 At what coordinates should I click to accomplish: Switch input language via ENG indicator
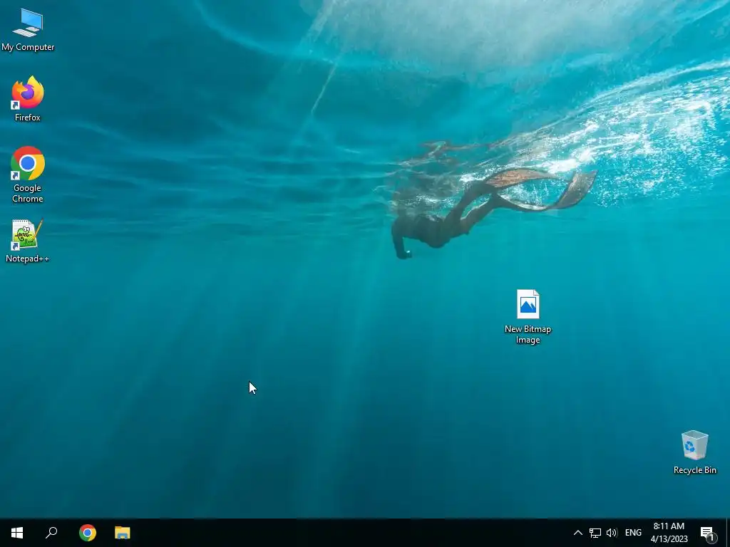[x=633, y=533]
